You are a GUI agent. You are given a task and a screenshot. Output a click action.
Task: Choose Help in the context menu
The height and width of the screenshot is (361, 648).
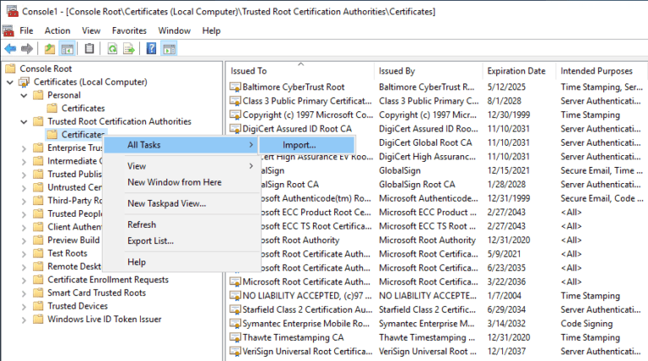pos(181,261)
